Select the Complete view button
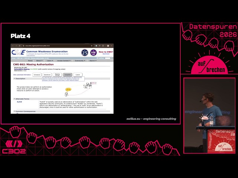238x178 pixels. pyautogui.click(x=68, y=75)
